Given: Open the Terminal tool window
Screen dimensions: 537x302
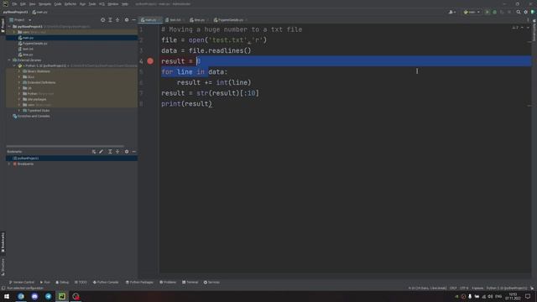Looking at the screenshot, I should click(x=190, y=282).
